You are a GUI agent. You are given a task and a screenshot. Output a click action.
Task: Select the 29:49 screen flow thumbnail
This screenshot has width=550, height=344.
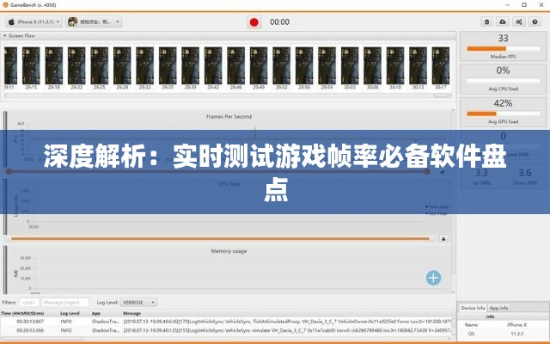click(259, 65)
